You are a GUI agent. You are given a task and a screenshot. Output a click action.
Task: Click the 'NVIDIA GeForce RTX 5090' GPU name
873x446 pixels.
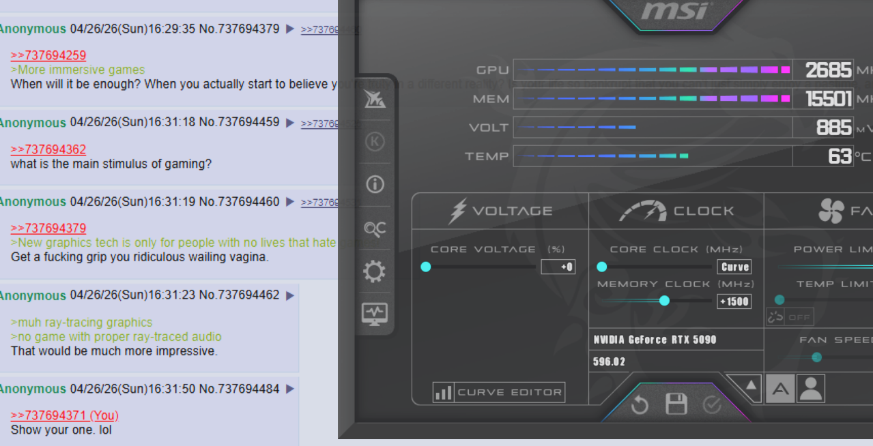point(655,340)
